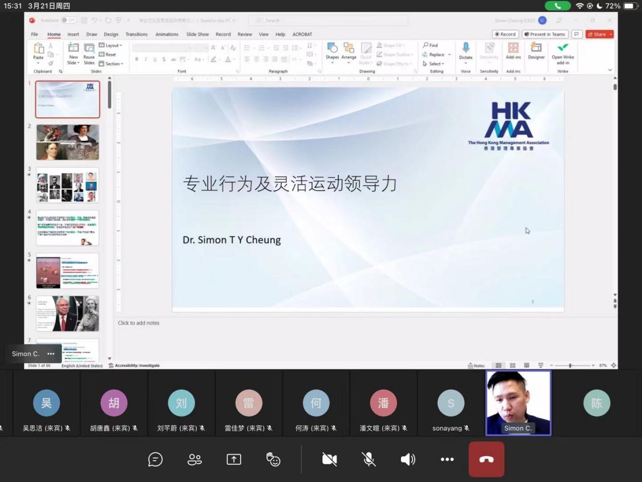Unmute the microphone toggle

pyautogui.click(x=369, y=459)
